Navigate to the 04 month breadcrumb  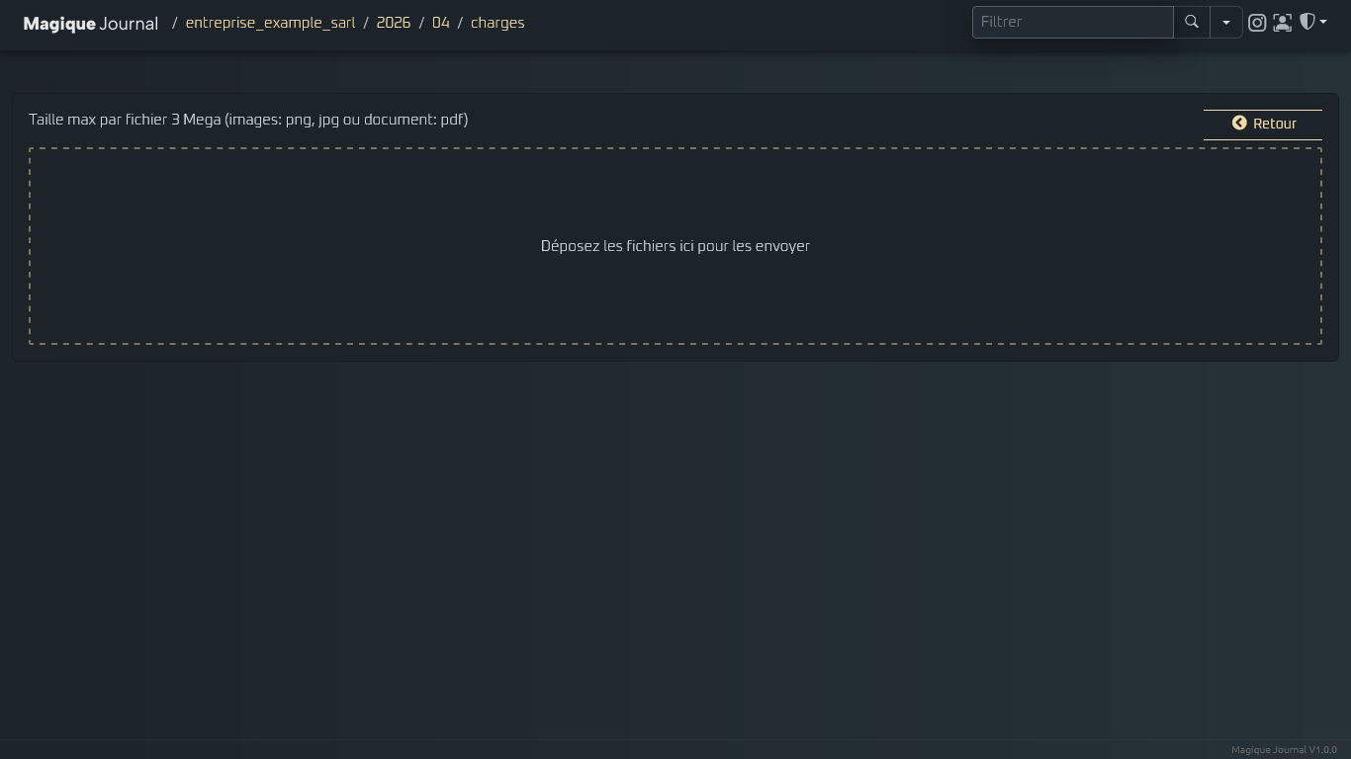click(441, 23)
